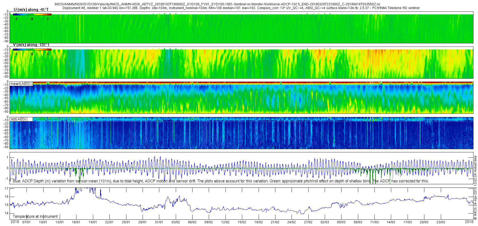Screen dimensions: 478x226
Task: Click the 20/03 date tick label
Action: click(424, 222)
